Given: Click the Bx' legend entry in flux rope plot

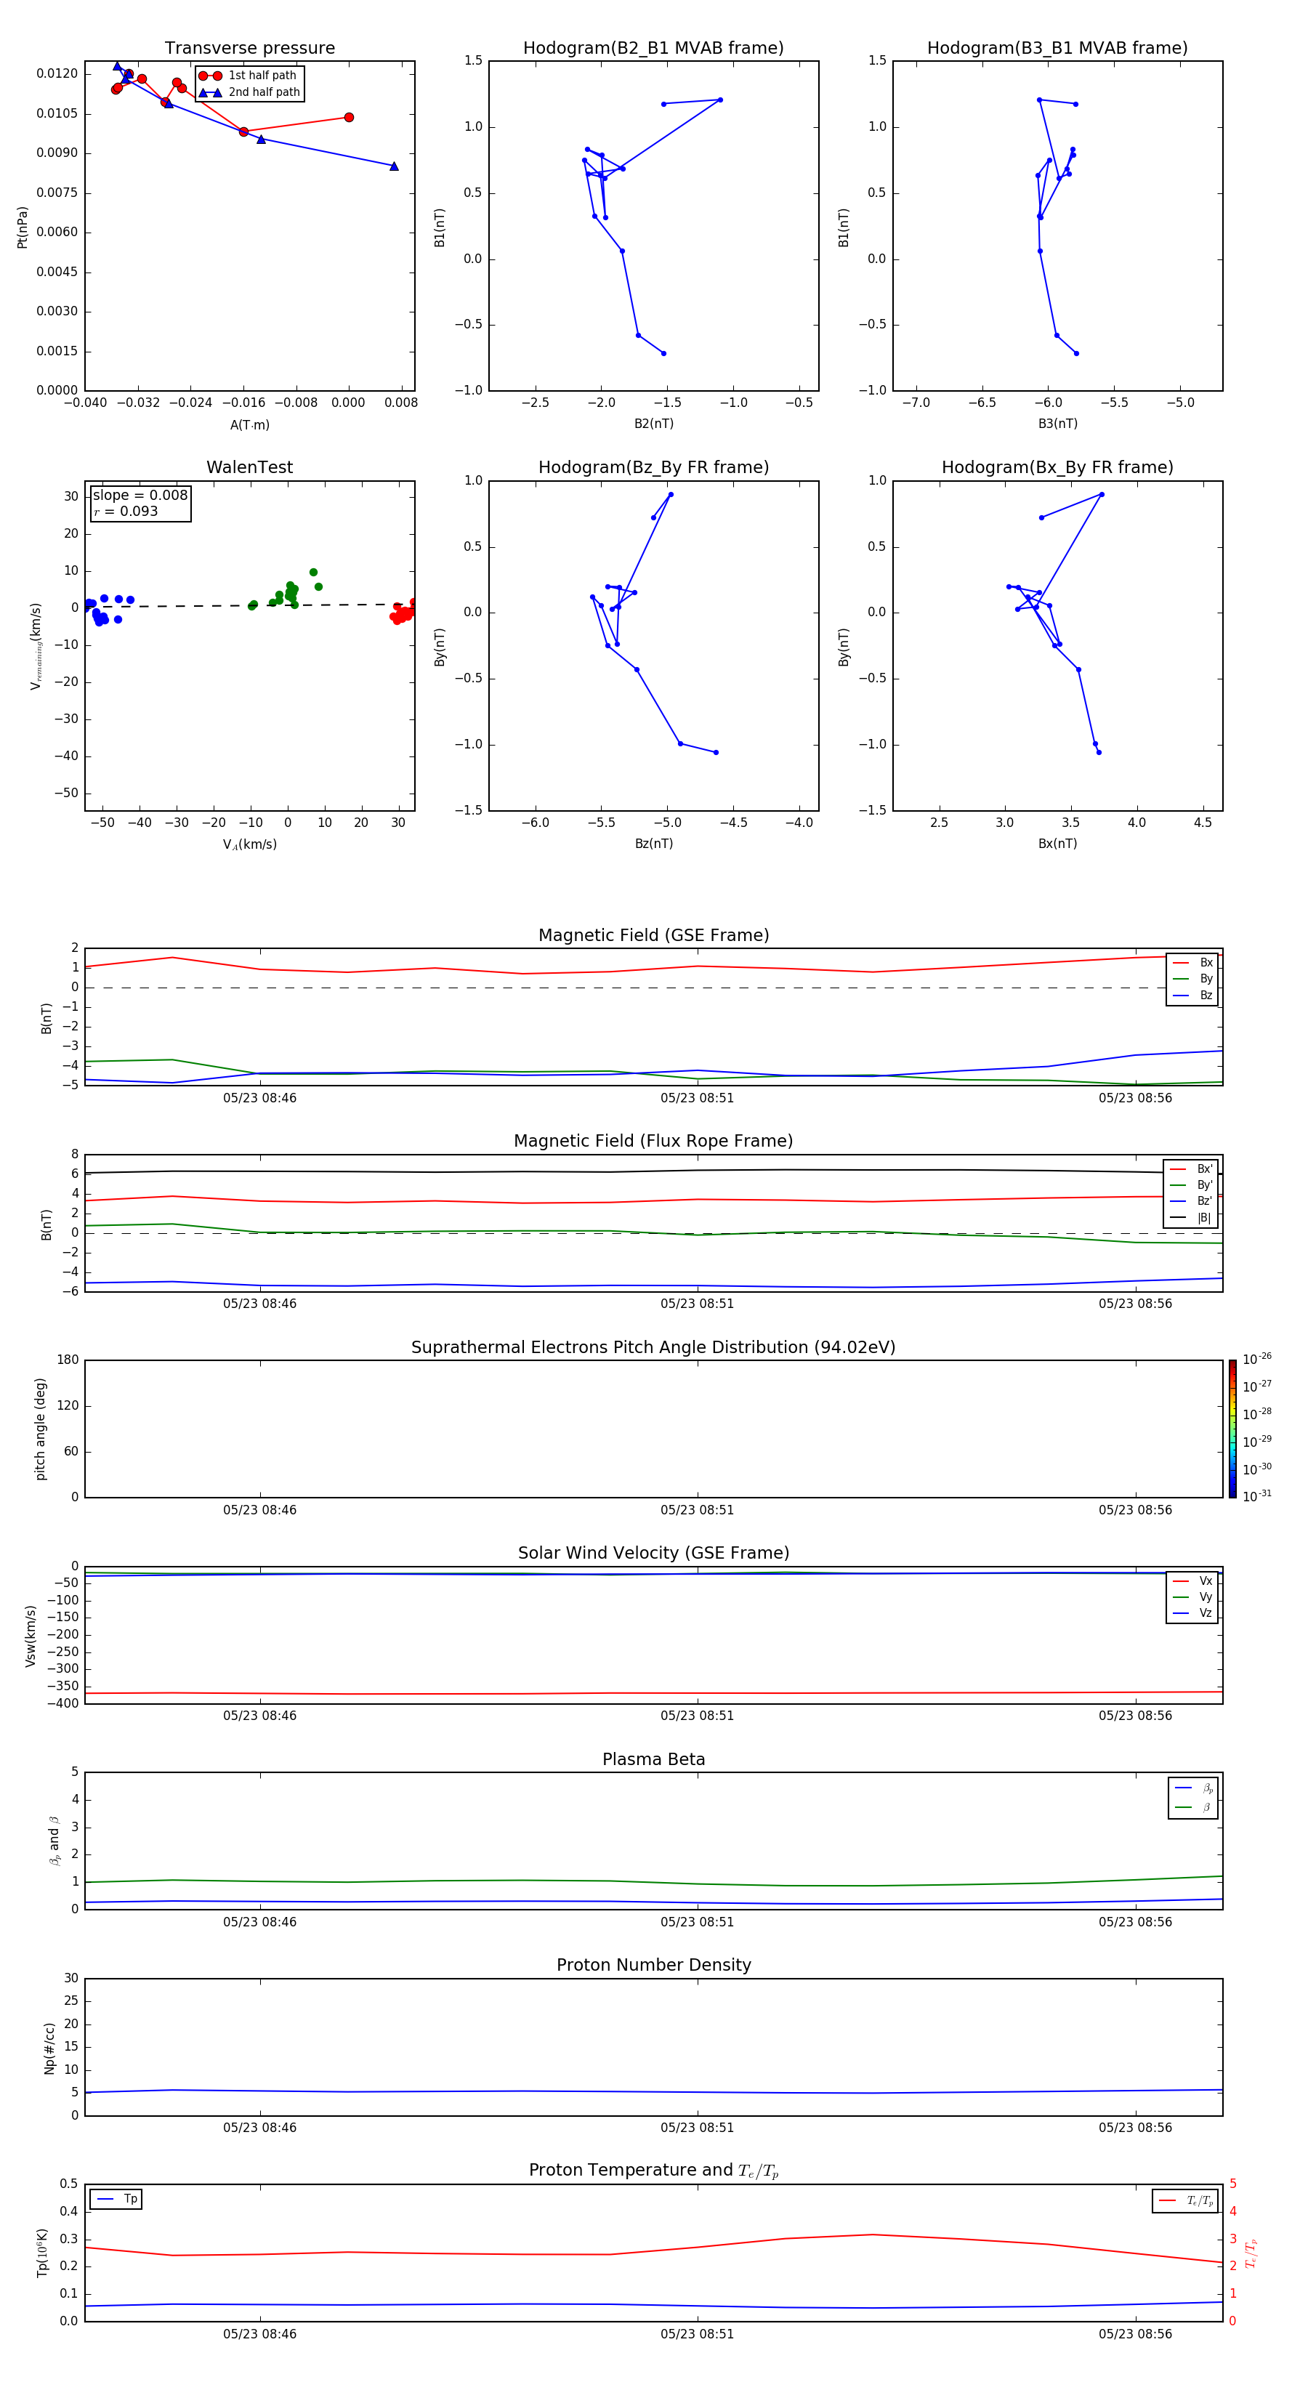Looking at the screenshot, I should 1191,1169.
